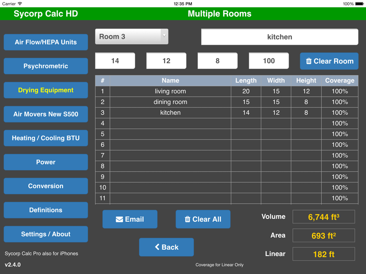Click the Width column header
The width and height of the screenshot is (366, 274).
click(276, 81)
